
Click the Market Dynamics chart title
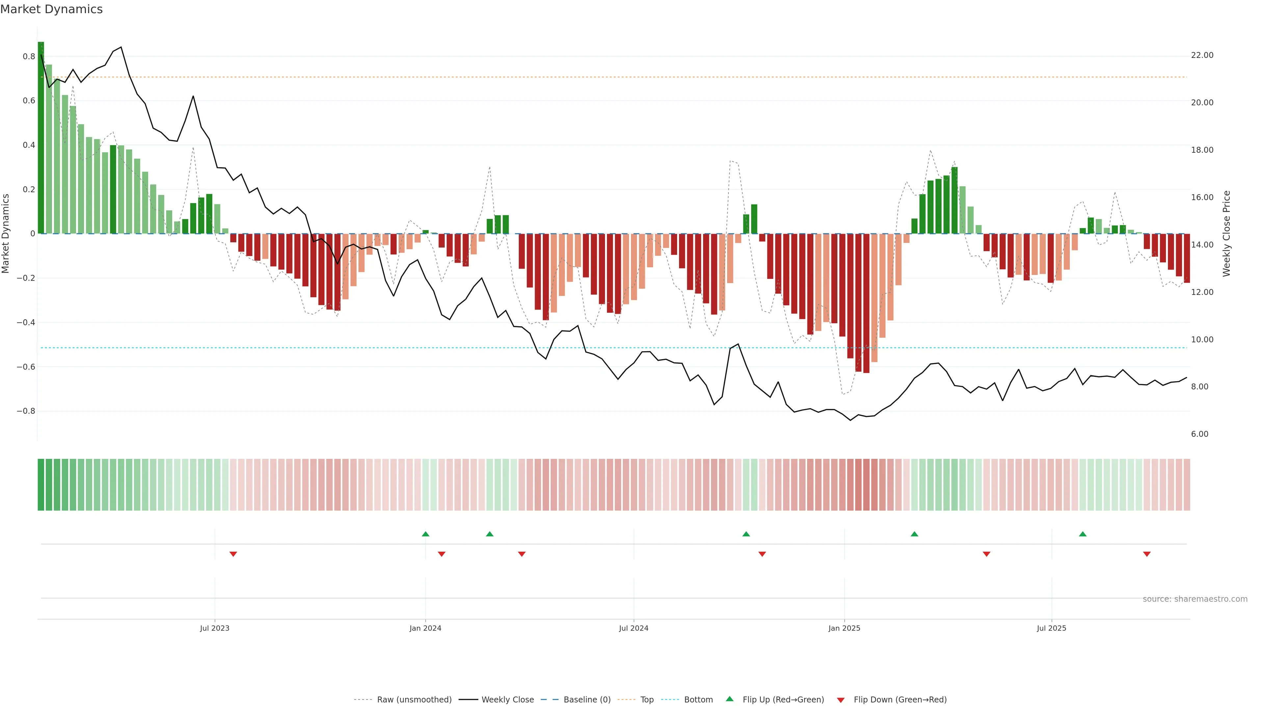click(x=52, y=9)
